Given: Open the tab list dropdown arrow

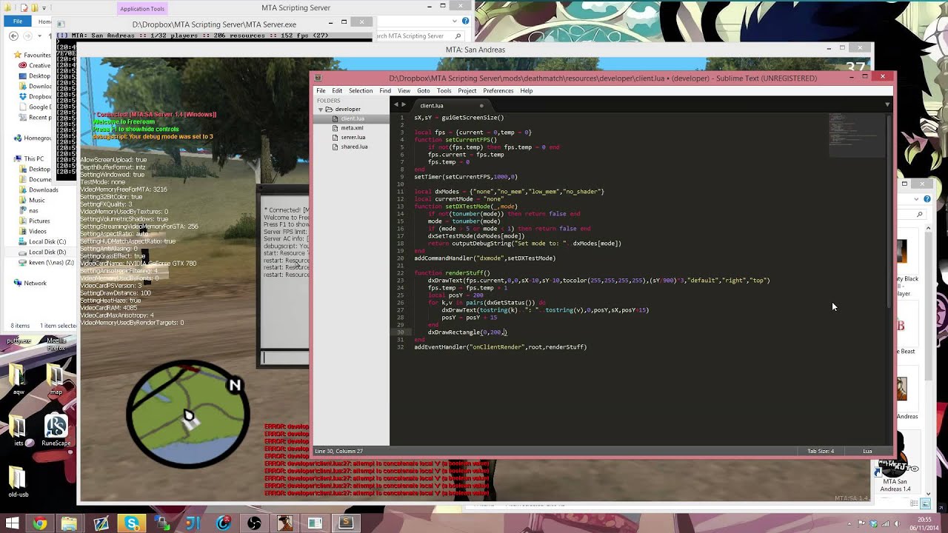Looking at the screenshot, I should [887, 105].
